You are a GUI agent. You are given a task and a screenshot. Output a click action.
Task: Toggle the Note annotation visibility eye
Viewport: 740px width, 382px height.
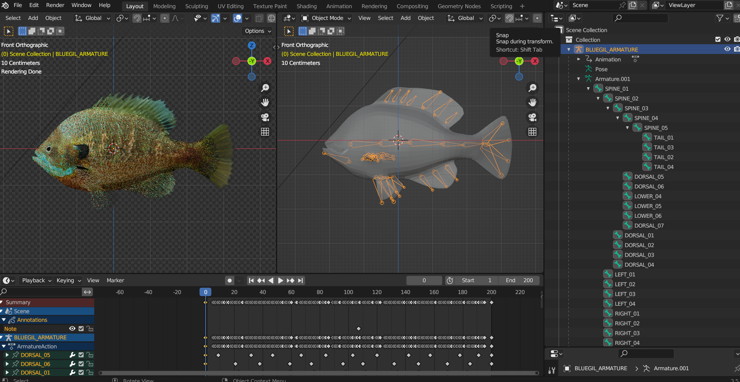72,329
